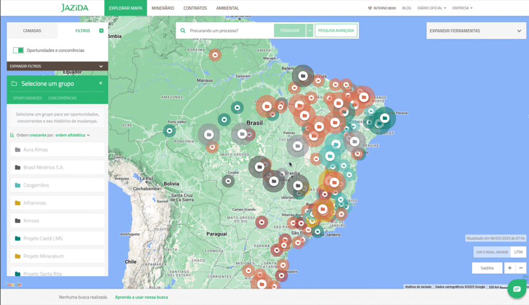Open Pesquisa Avançada
529x305 pixels.
tap(336, 30)
